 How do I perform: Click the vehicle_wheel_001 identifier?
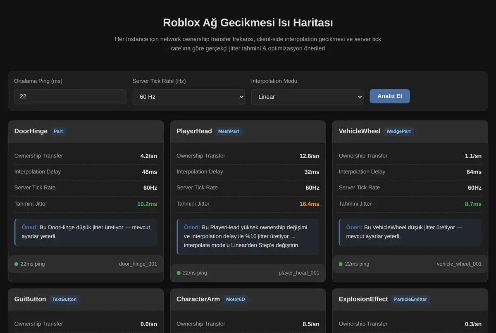pos(459,264)
